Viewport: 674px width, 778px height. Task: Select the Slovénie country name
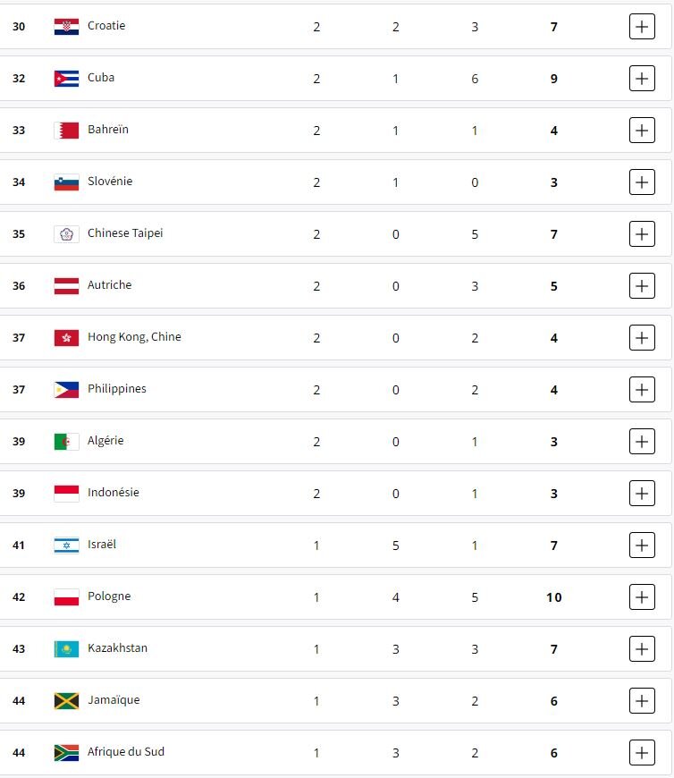click(x=110, y=182)
